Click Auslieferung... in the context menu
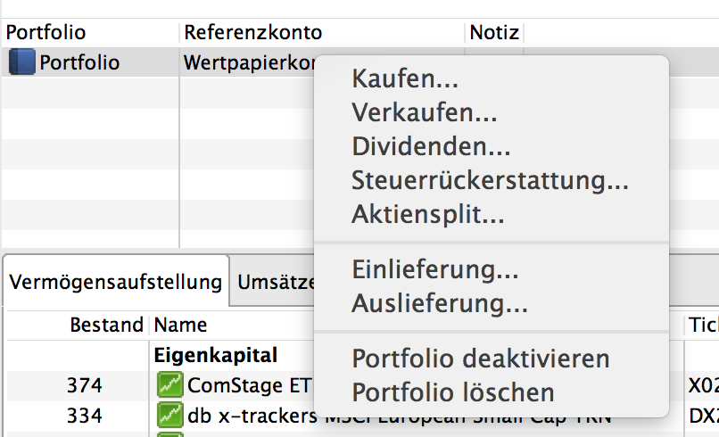 click(x=440, y=303)
